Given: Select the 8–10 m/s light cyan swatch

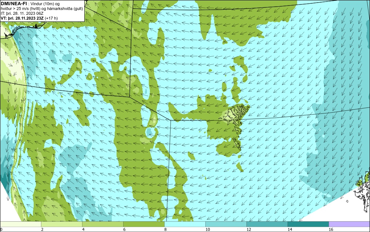Looking at the screenshot, I should pyautogui.click(x=185, y=224).
